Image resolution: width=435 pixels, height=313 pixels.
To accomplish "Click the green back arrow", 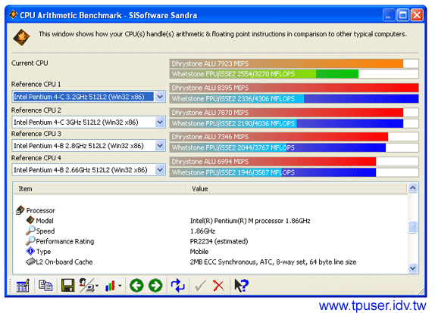I will (136, 286).
